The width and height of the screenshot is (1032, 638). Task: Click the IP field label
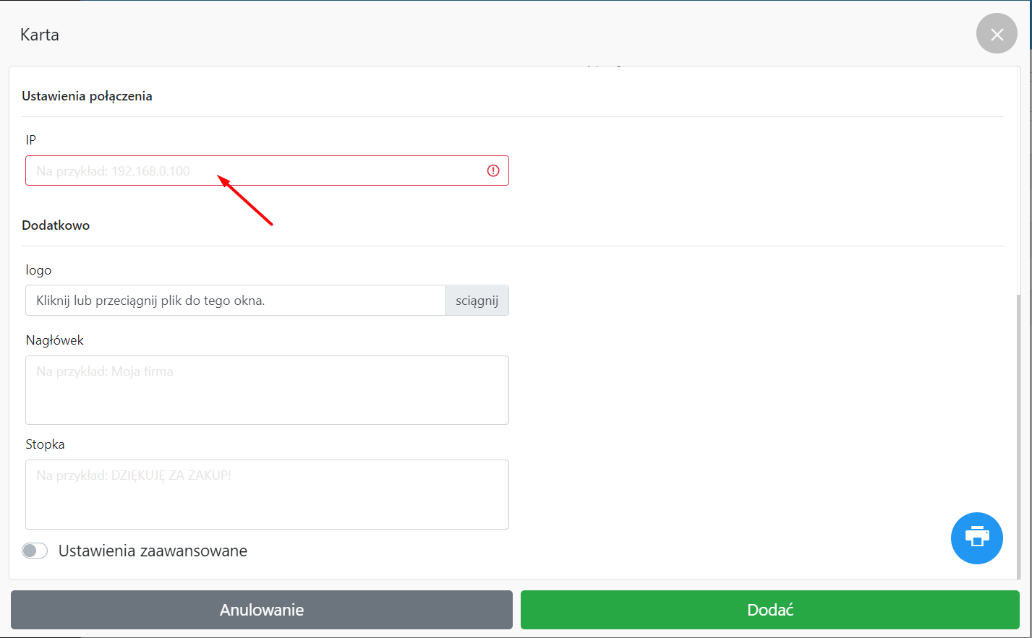click(x=31, y=140)
